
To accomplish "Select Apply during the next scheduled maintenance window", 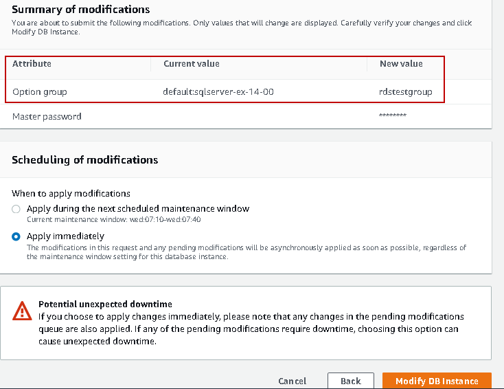I will [16, 209].
